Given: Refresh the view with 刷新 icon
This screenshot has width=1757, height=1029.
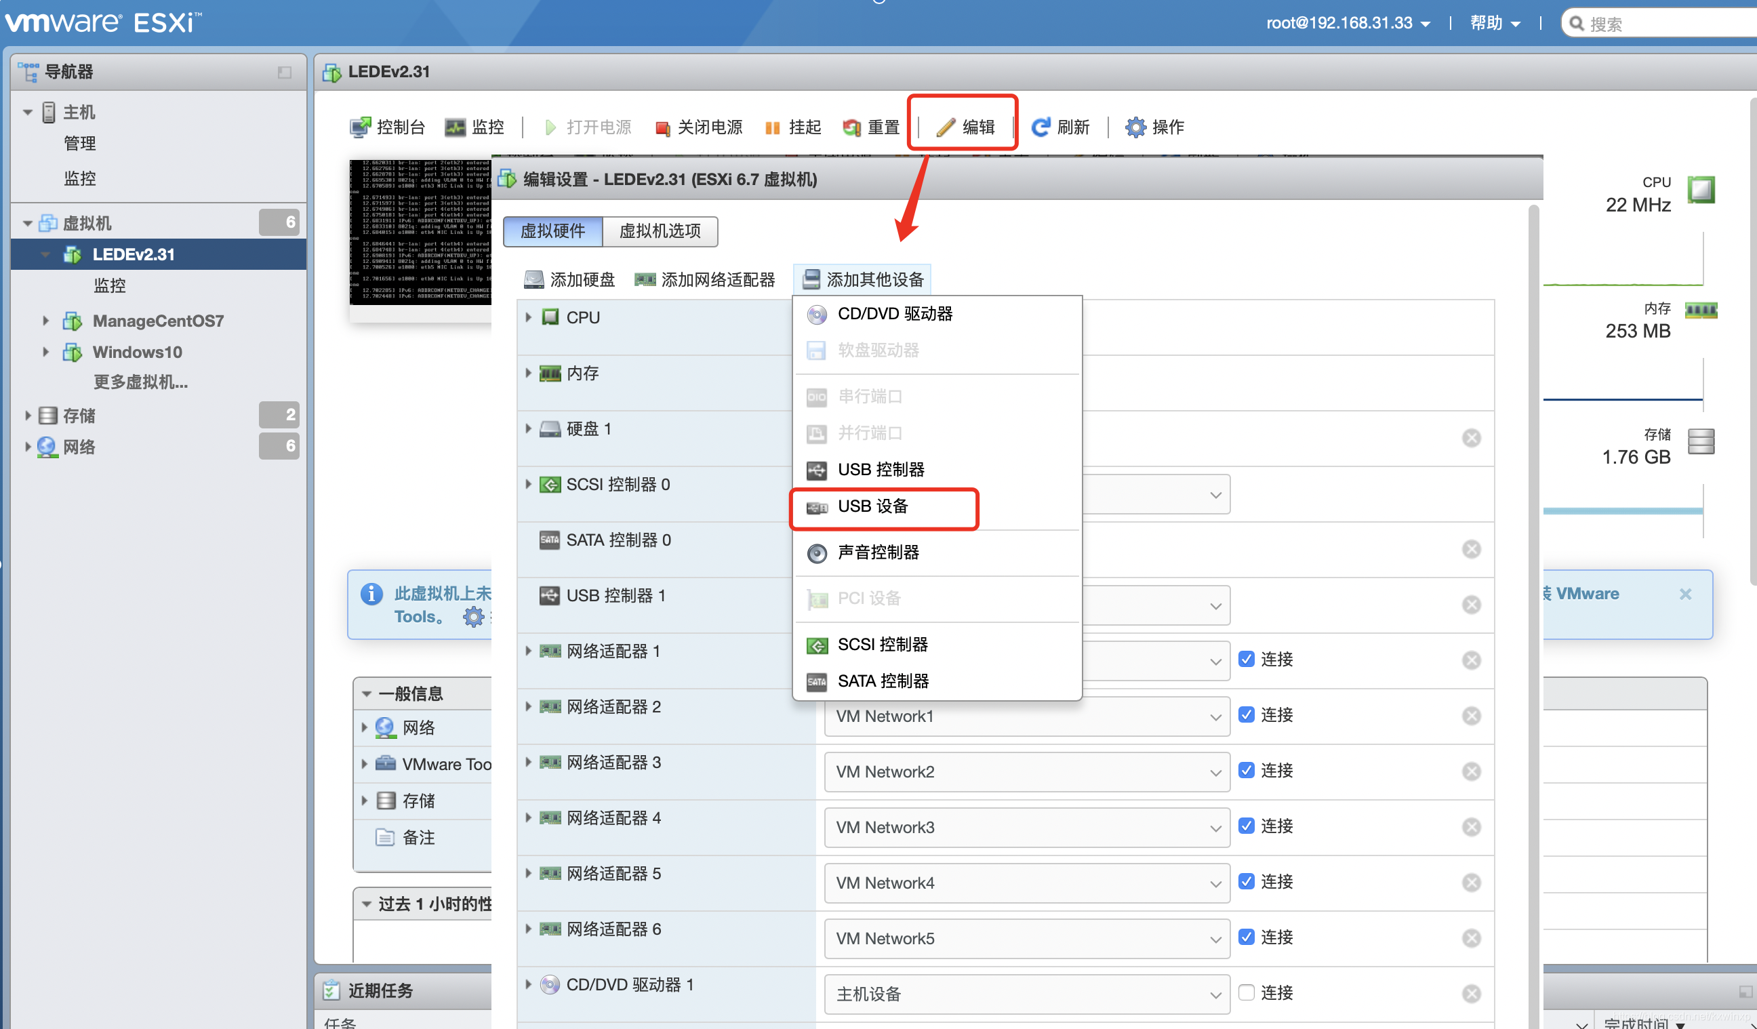Looking at the screenshot, I should tap(1041, 127).
